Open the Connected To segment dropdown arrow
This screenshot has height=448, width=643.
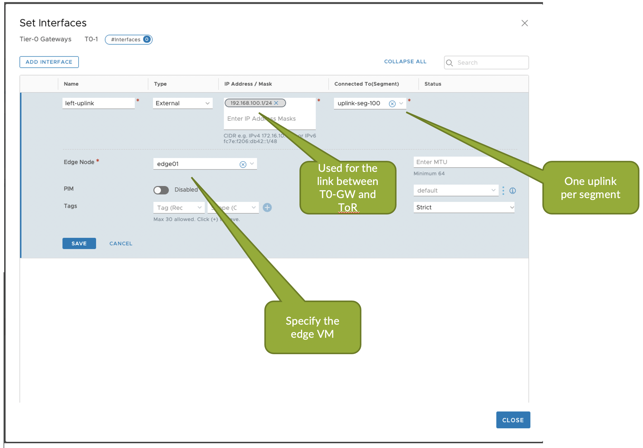tap(401, 103)
